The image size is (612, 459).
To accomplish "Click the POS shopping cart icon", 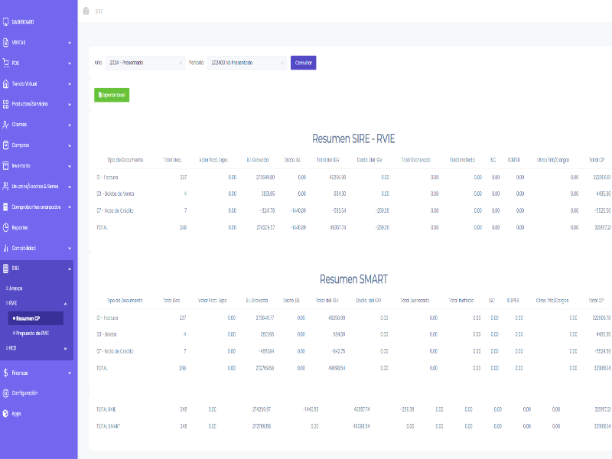I will tap(5, 63).
